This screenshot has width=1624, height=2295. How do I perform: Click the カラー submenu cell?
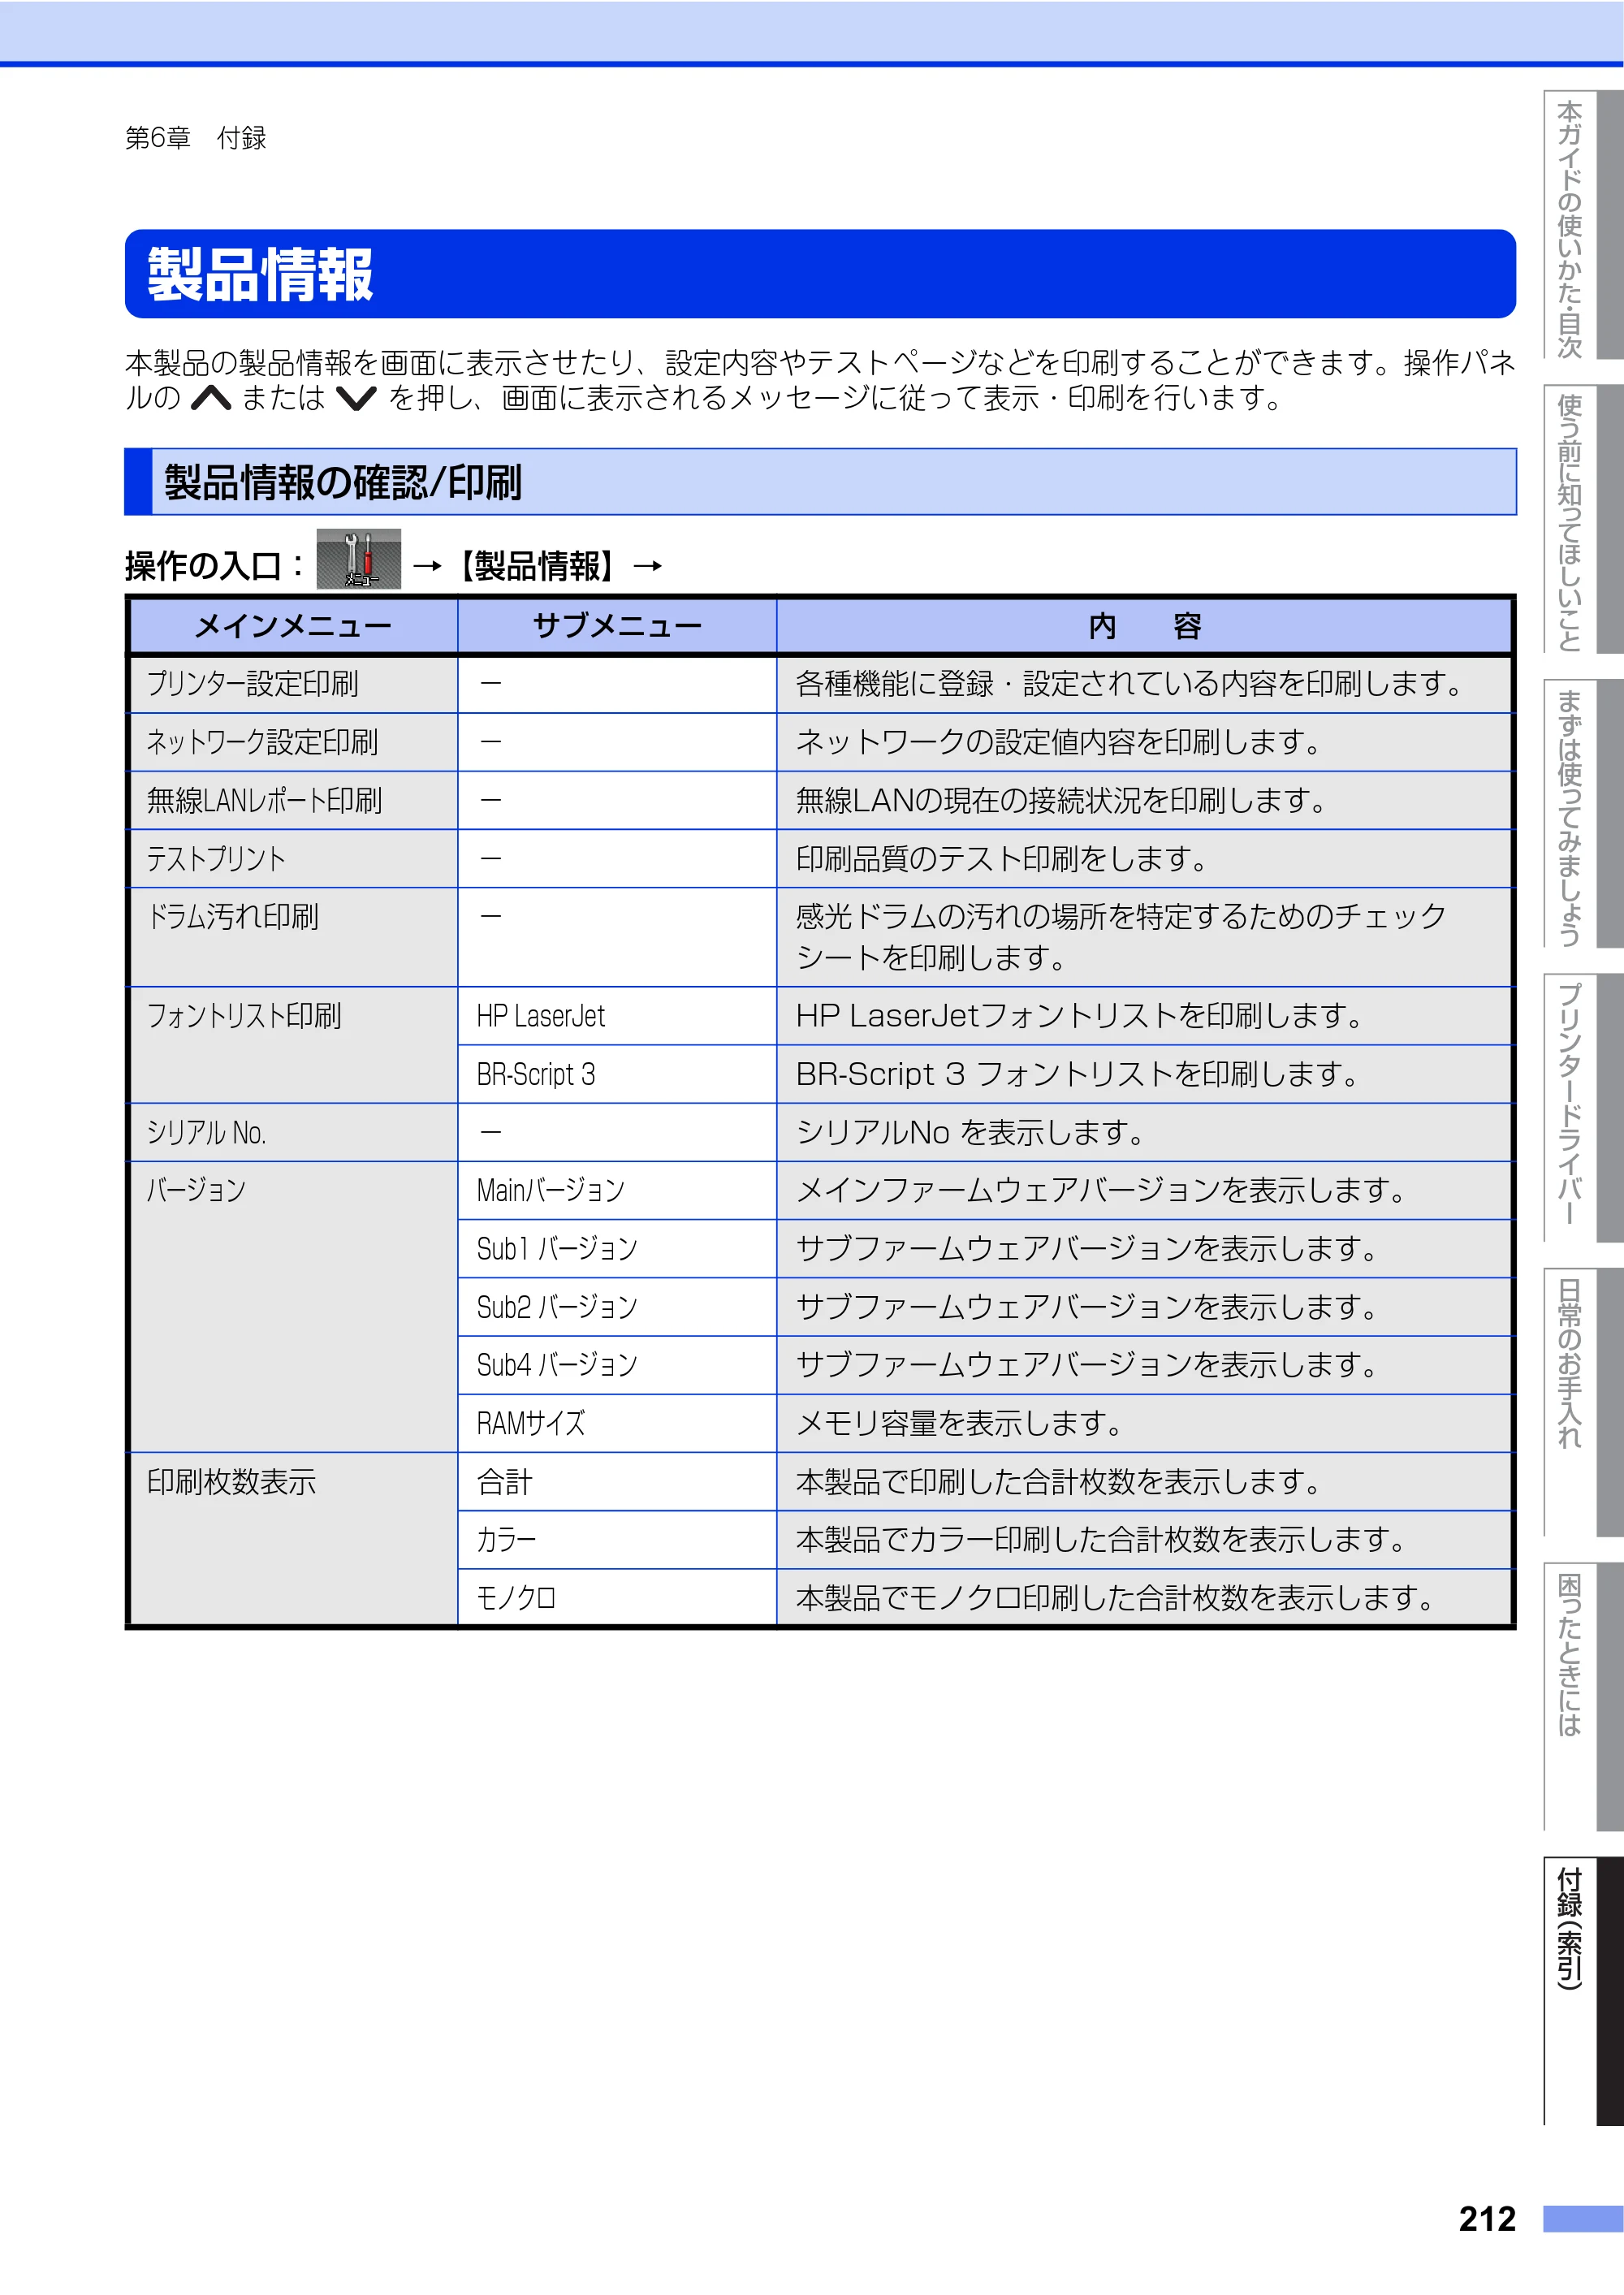click(x=617, y=1539)
